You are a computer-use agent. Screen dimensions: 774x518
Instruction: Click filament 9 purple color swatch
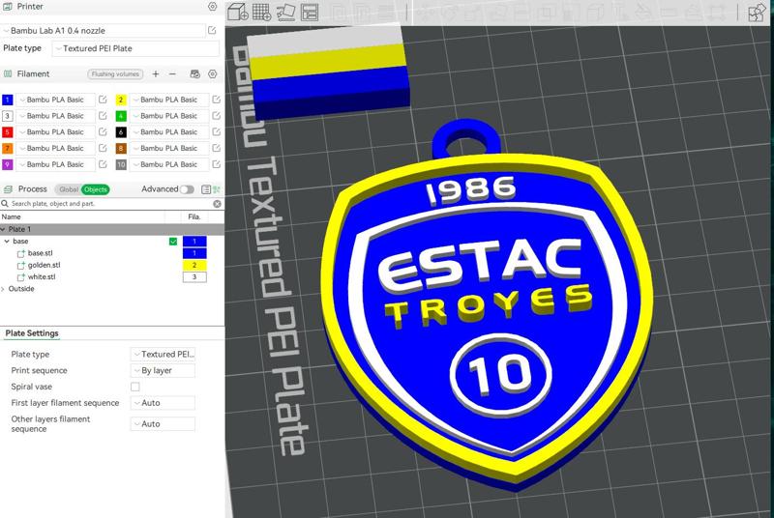[8, 164]
